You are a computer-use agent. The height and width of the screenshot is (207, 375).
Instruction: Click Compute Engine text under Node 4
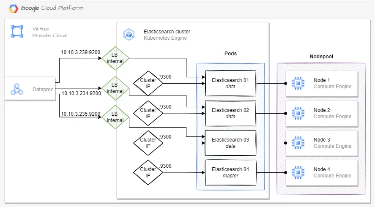click(x=333, y=176)
